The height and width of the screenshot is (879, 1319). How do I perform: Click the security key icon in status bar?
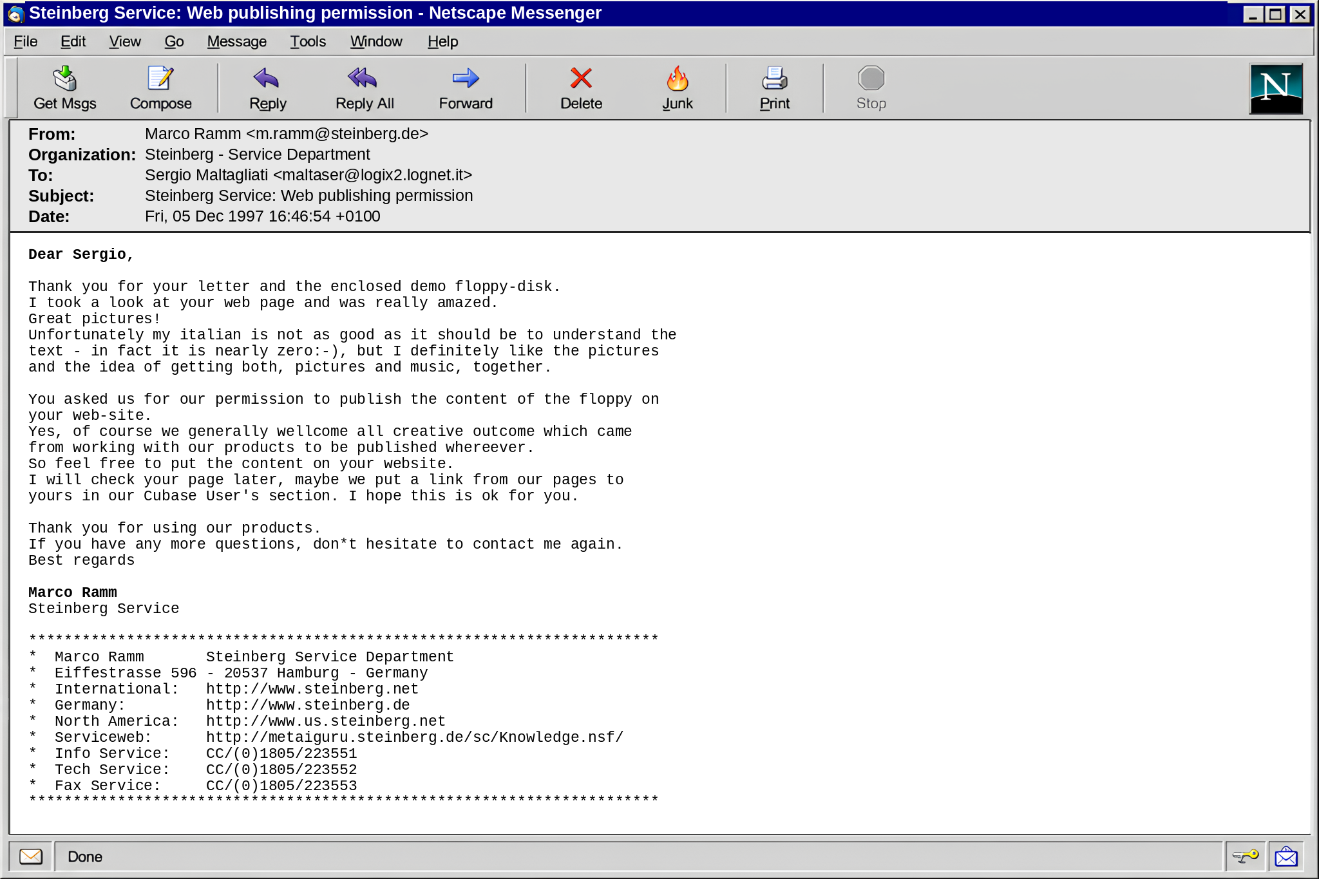(1245, 856)
